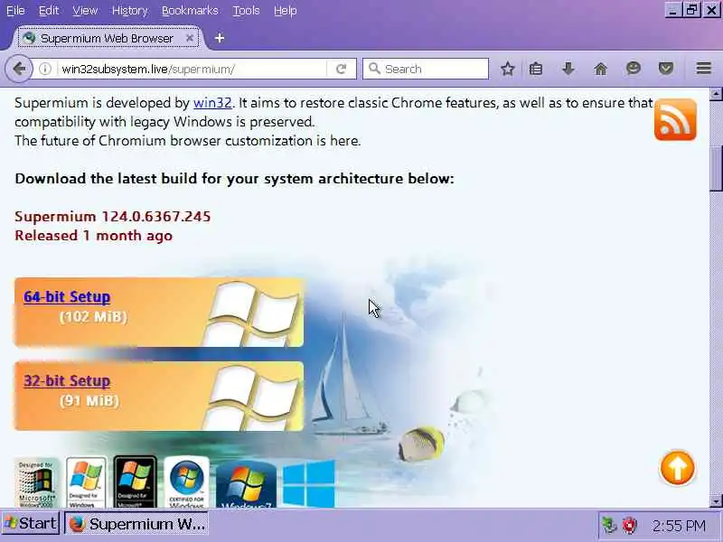Viewport: 723px width, 542px height.
Task: Click the Designed for Windows XP badge
Action: pyautogui.click(x=86, y=482)
